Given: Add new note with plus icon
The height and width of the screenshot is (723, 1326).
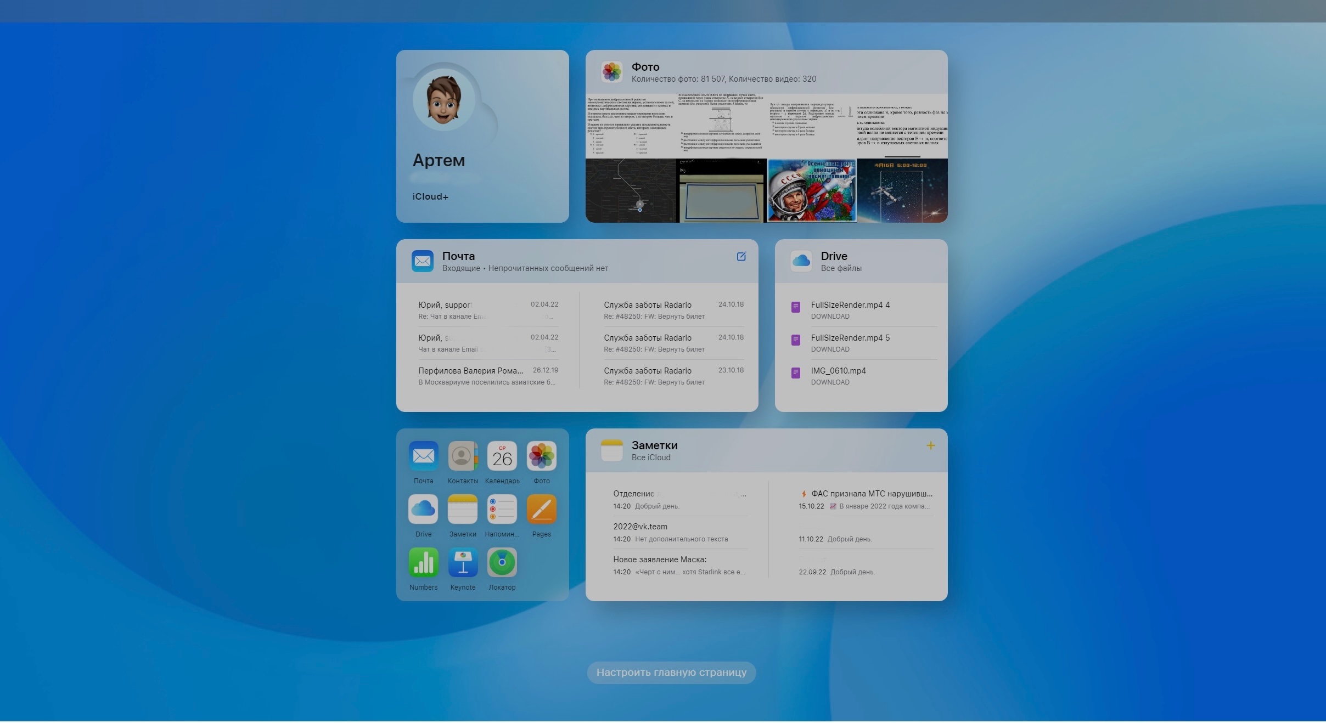Looking at the screenshot, I should pos(930,445).
